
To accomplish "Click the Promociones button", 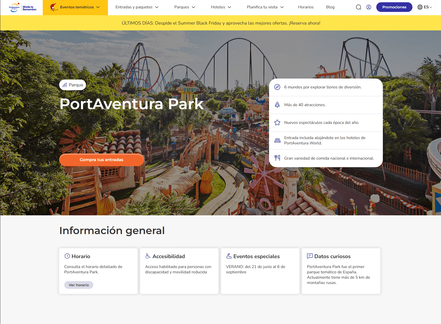I will click(x=394, y=7).
